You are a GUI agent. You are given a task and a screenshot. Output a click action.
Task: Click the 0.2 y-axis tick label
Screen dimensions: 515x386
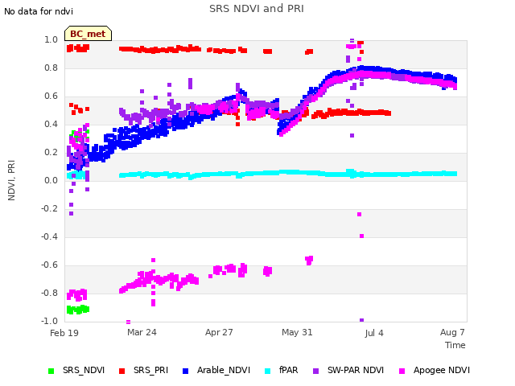(51, 152)
